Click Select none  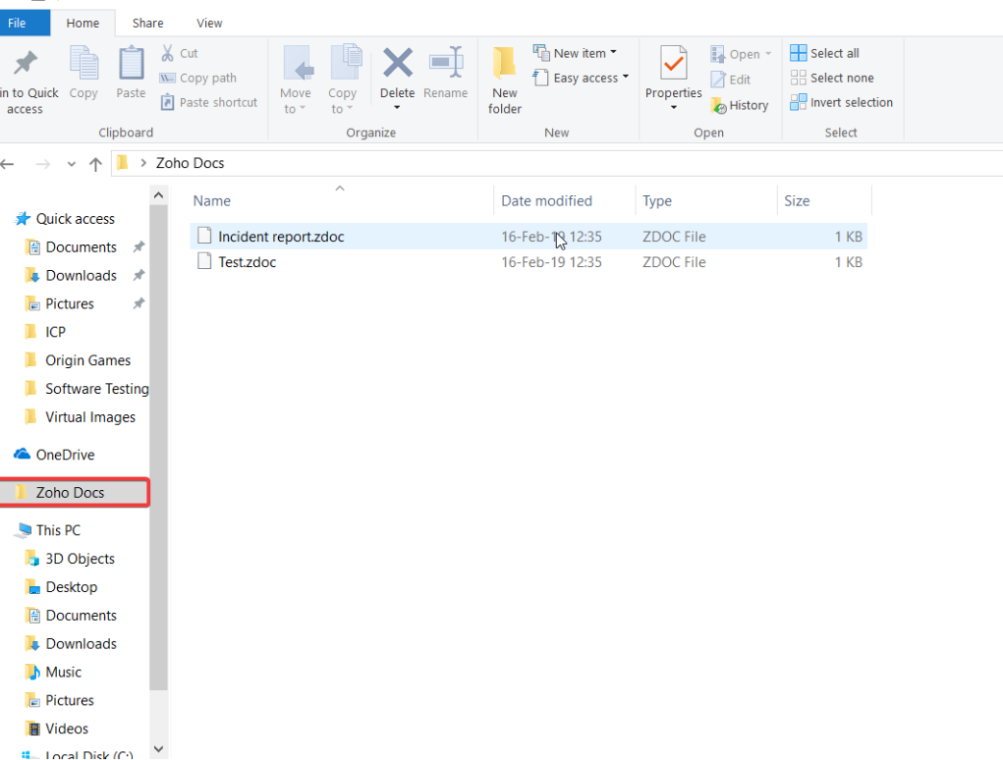831,78
